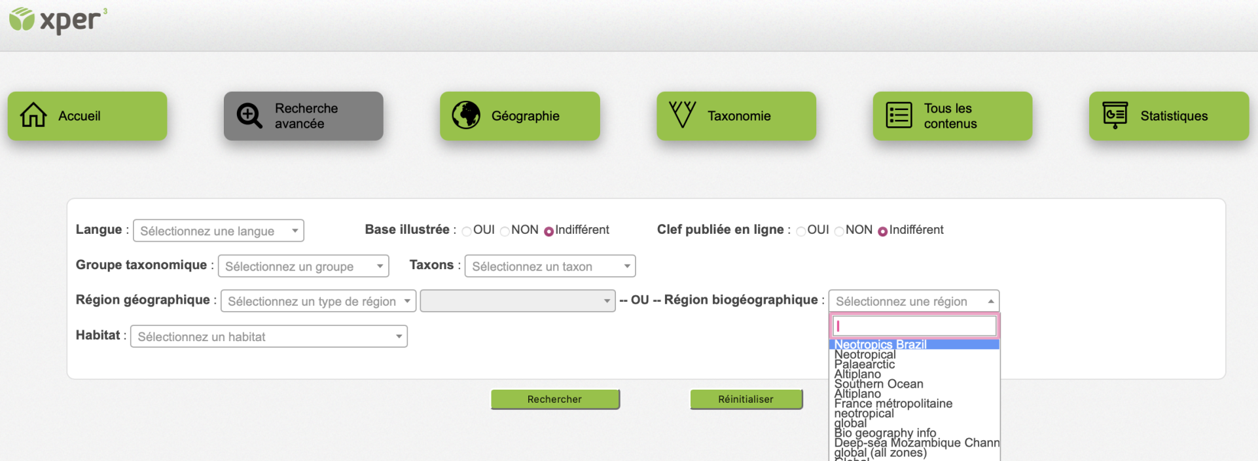Click the presentation icon on Statistiques
1258x461 pixels.
1115,115
